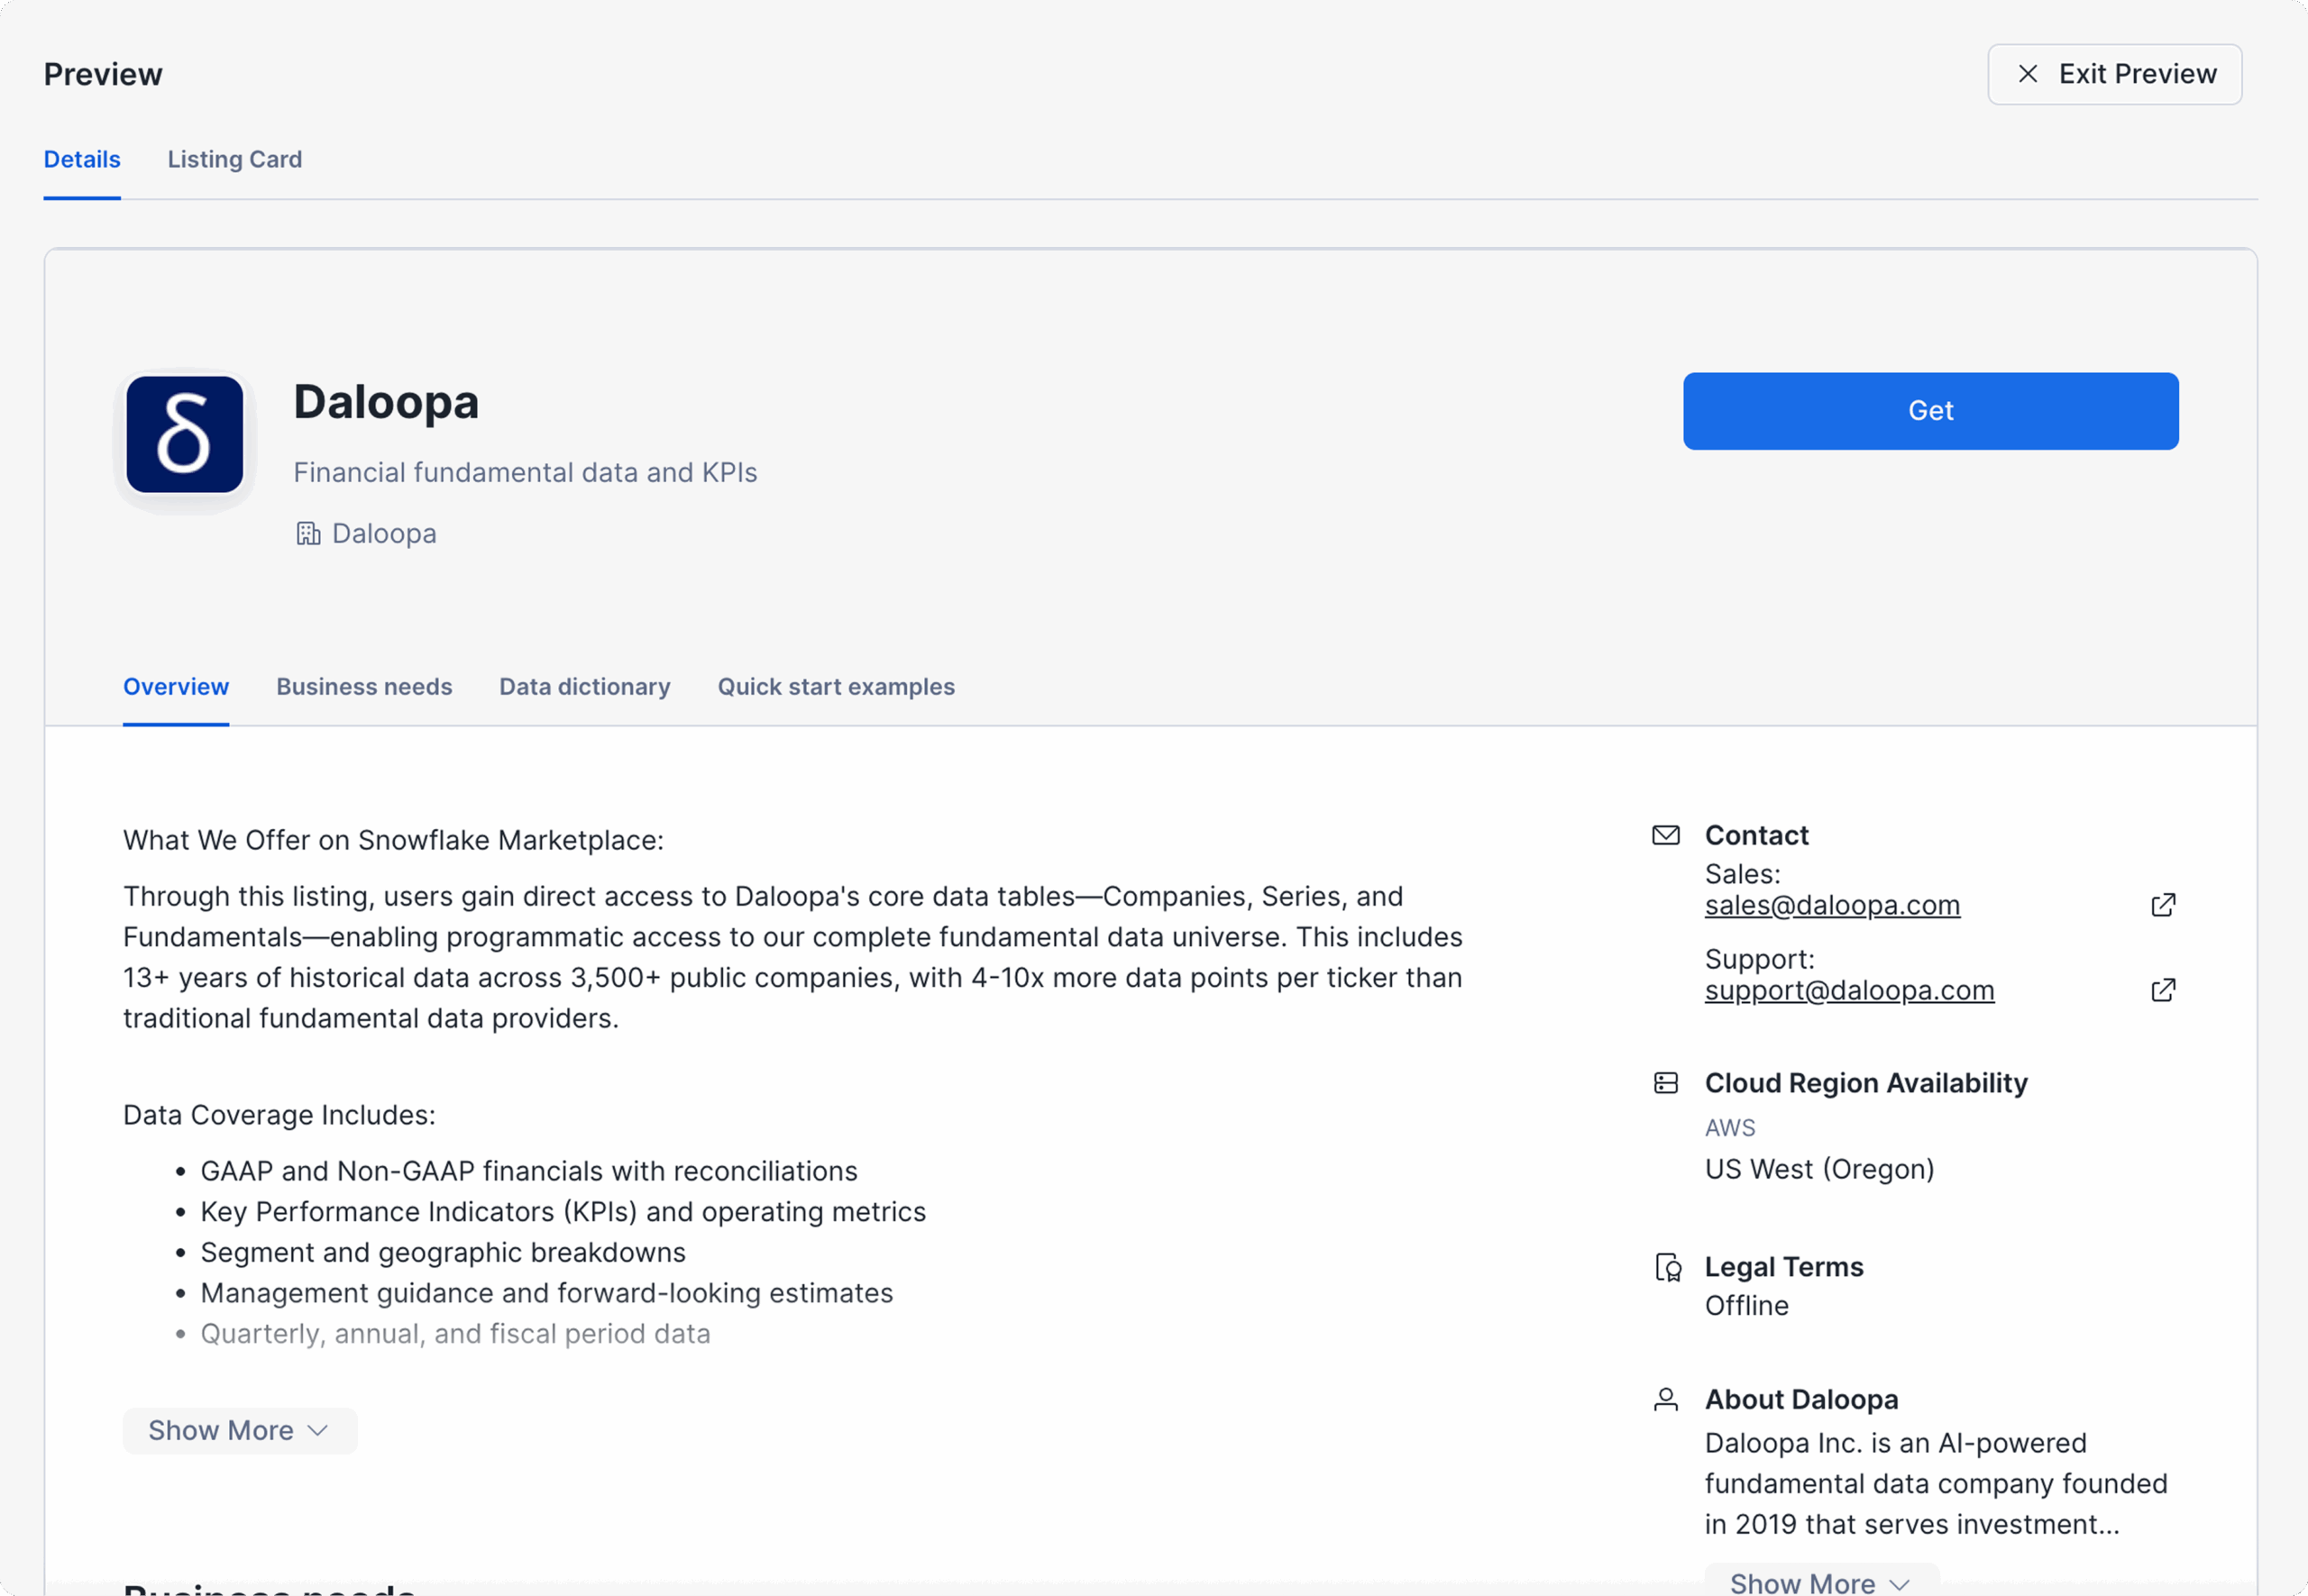Open external link icon for sales email

(2163, 905)
